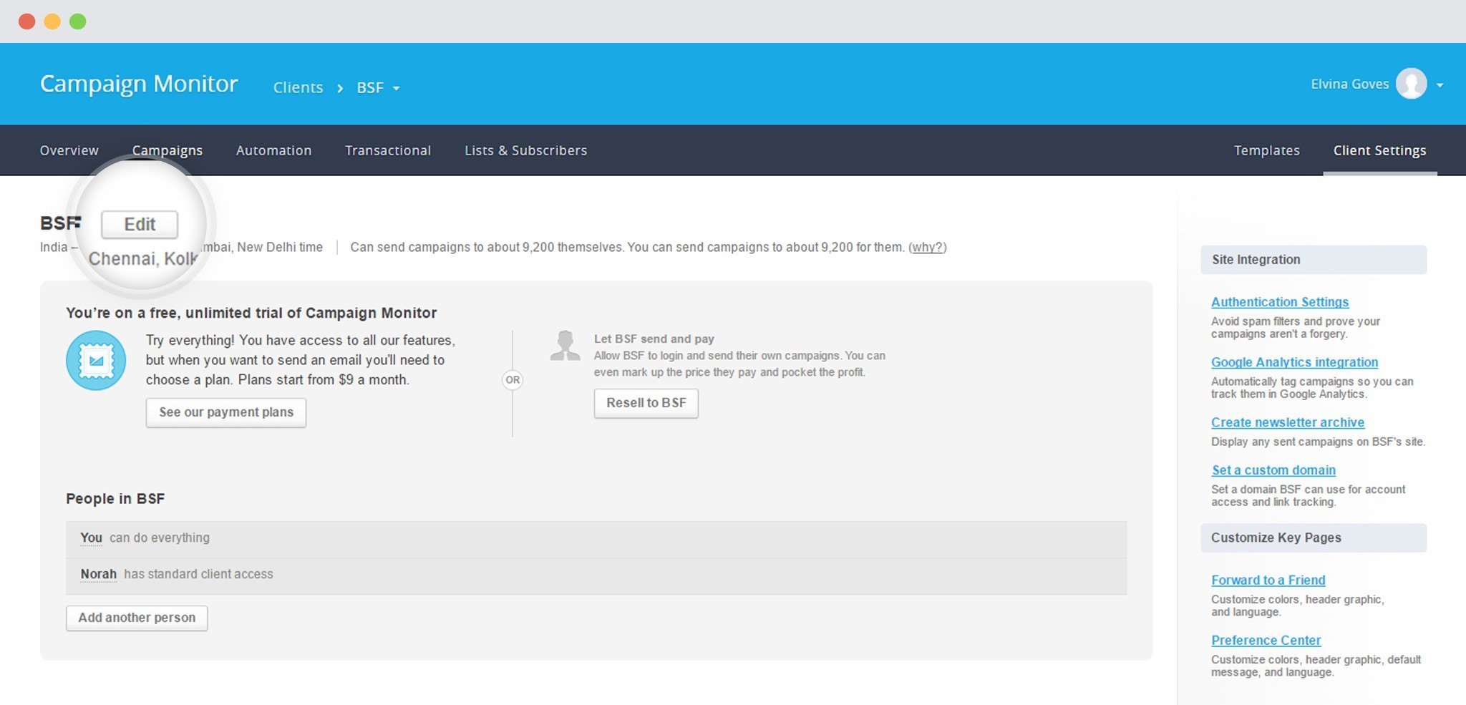The height and width of the screenshot is (705, 1466).
Task: Click the macOS yellow minimize button
Action: tap(52, 21)
